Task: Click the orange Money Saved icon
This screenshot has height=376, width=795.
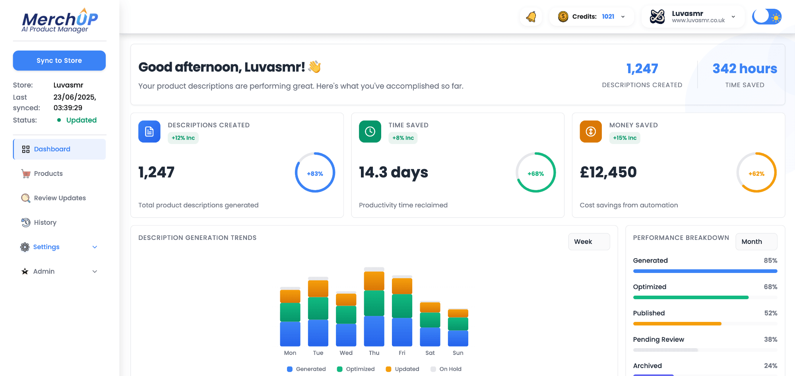Action: click(x=591, y=132)
